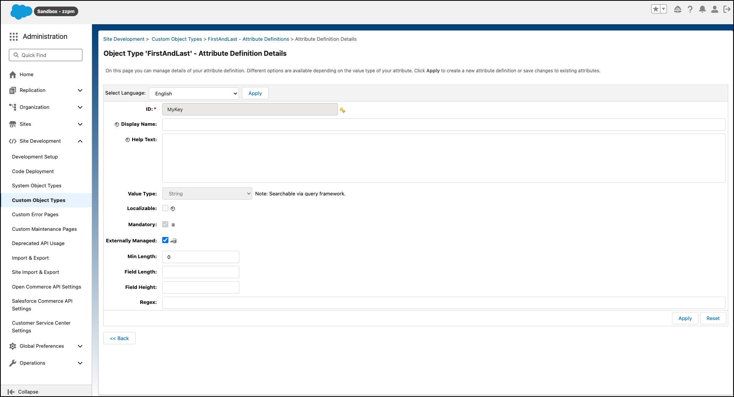Viewport: 734px width, 397px height.
Task: Open notifications via the bell icon
Action: pyautogui.click(x=702, y=9)
